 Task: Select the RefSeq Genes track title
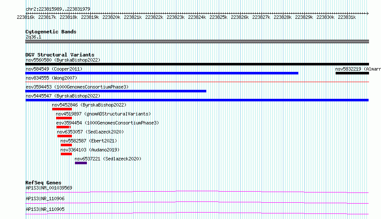(43, 183)
